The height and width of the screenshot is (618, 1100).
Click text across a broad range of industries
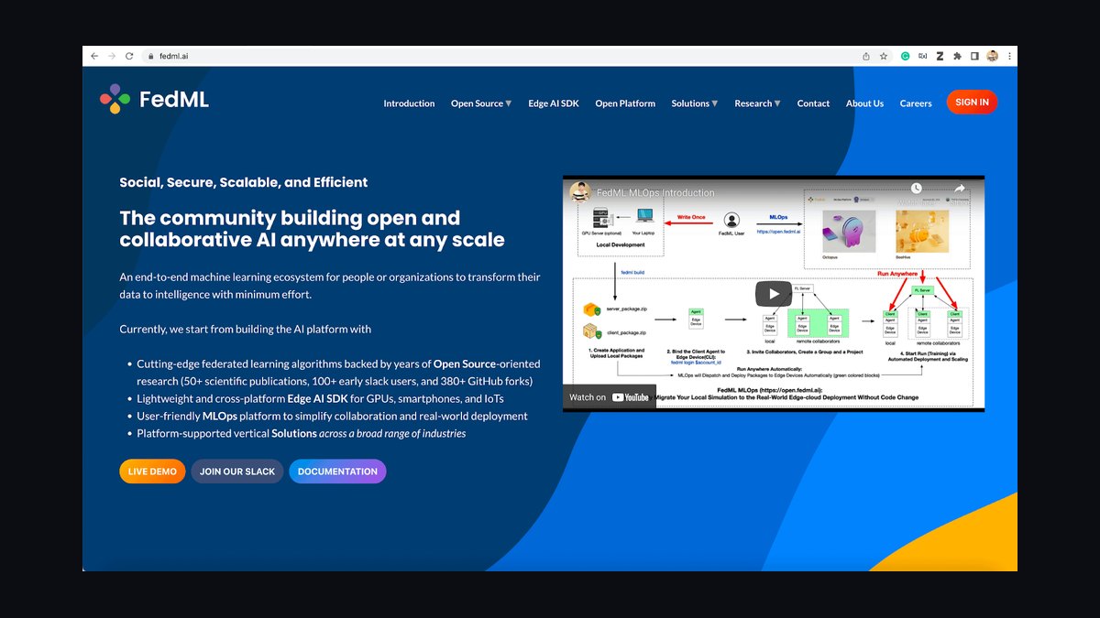pyautogui.click(x=393, y=434)
